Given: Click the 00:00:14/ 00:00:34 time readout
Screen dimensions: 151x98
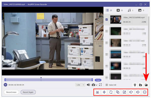Looking at the screenshot, I should [16, 85].
